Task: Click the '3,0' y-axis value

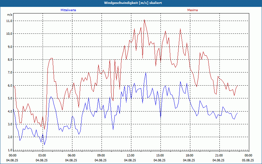Action: pos(10,124)
